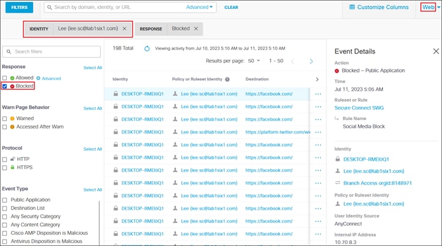Screen dimensions: 442x246
Task: Close the Event Details panel
Action: [436, 51]
